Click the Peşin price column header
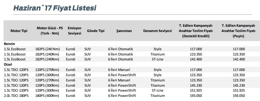This screenshot has height=101, width=260. [x=238, y=31]
